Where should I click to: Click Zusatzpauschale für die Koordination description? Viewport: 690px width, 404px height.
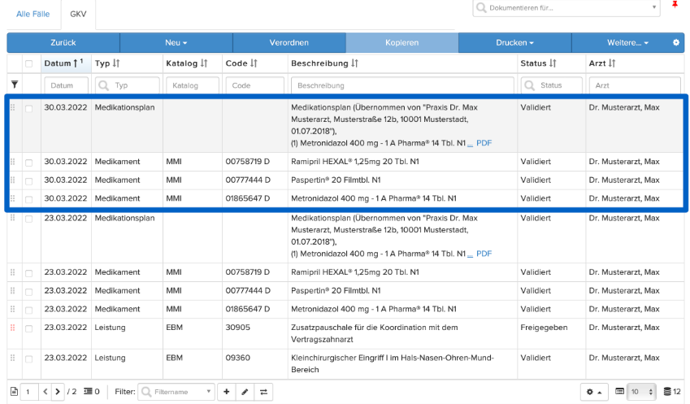(375, 333)
